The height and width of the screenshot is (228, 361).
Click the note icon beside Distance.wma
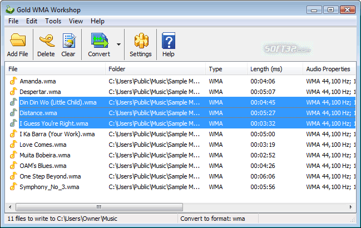click(x=13, y=113)
